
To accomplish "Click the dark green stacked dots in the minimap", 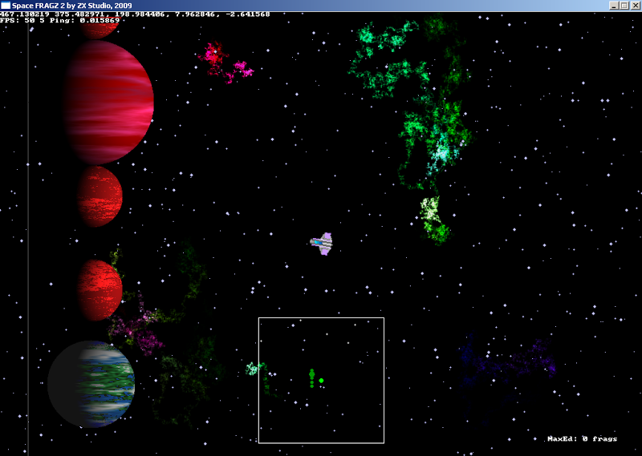I will [312, 378].
